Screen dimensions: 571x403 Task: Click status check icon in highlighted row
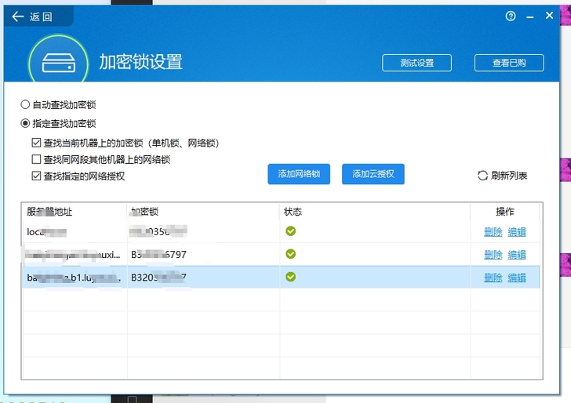(290, 277)
